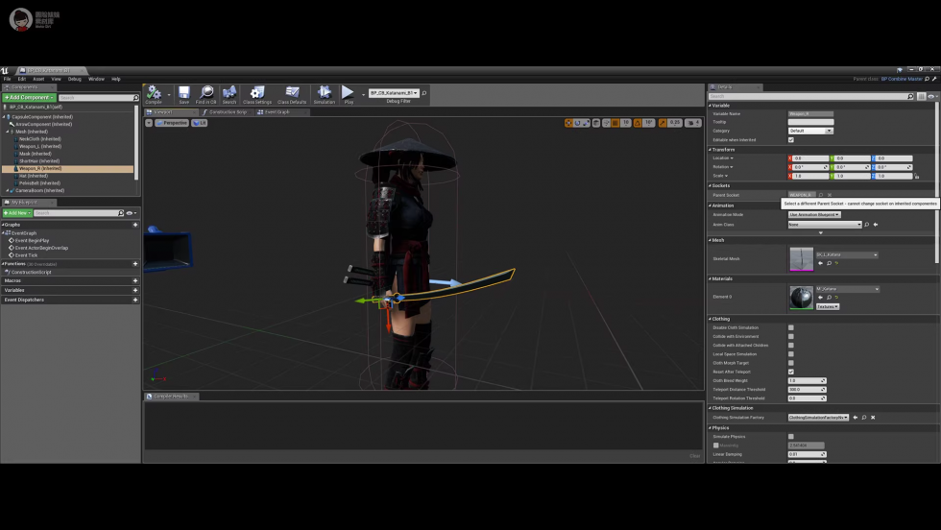Toggle Editable when Inherited checkbox

(791, 140)
